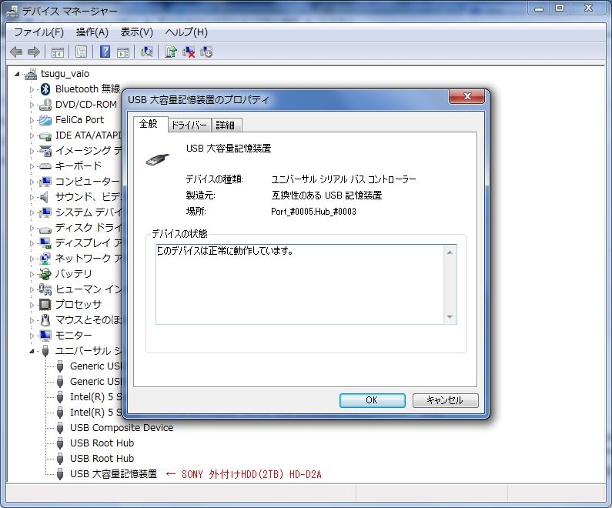Viewport: 612px width, 508px height.
Task: Select the コンピューター tree item
Action: coord(89,182)
